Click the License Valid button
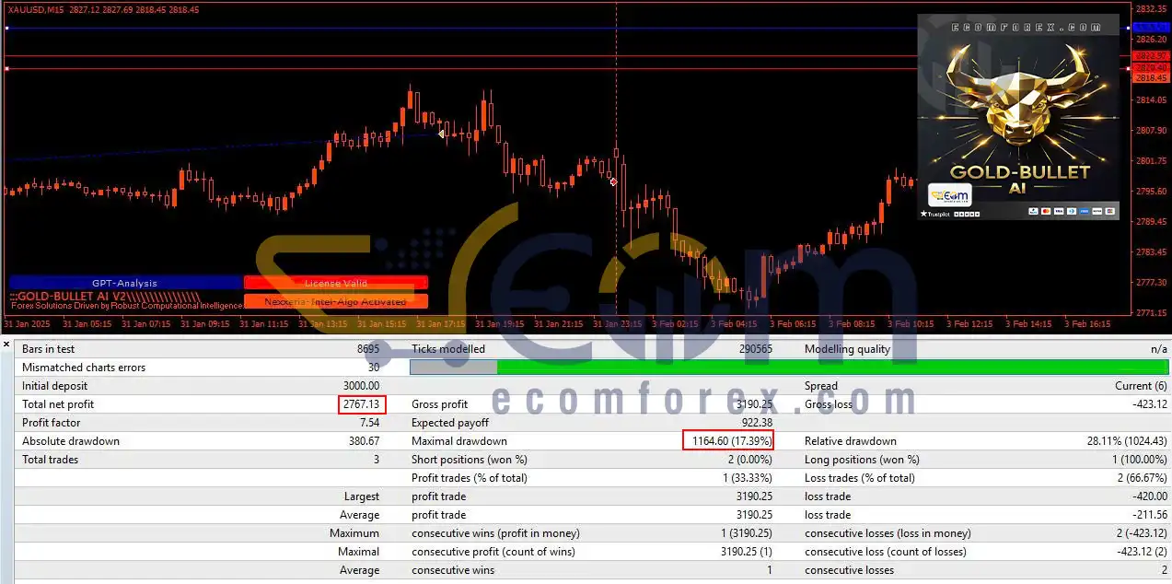 click(336, 283)
